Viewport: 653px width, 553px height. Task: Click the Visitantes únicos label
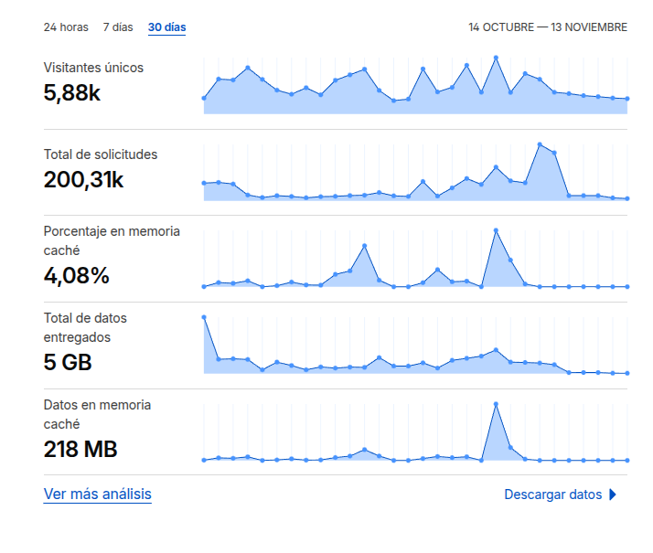(x=93, y=68)
